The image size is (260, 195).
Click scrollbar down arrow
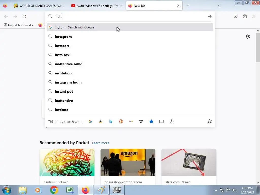pyautogui.click(x=258, y=183)
